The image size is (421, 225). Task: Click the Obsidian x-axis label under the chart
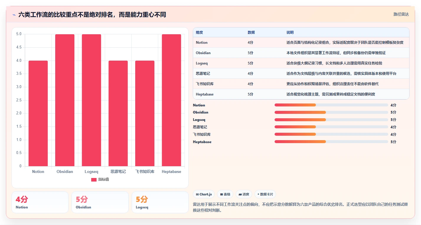tap(65, 172)
